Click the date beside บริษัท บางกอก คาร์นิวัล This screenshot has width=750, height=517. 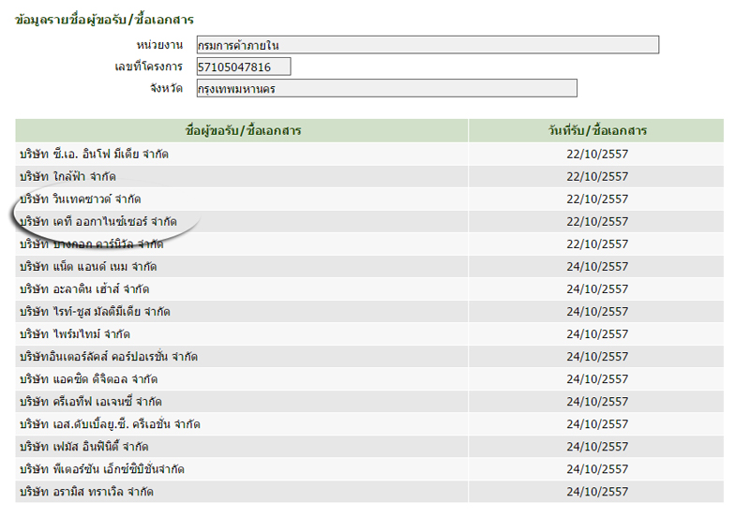(x=597, y=244)
